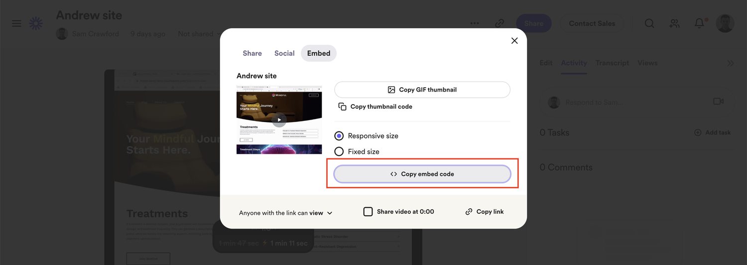Viewport: 747px width, 265px height.
Task: Select the Embed tab in dialog
Action: [319, 53]
